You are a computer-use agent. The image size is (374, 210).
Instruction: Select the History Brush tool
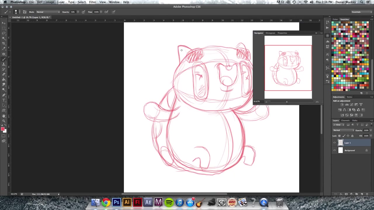point(4,69)
